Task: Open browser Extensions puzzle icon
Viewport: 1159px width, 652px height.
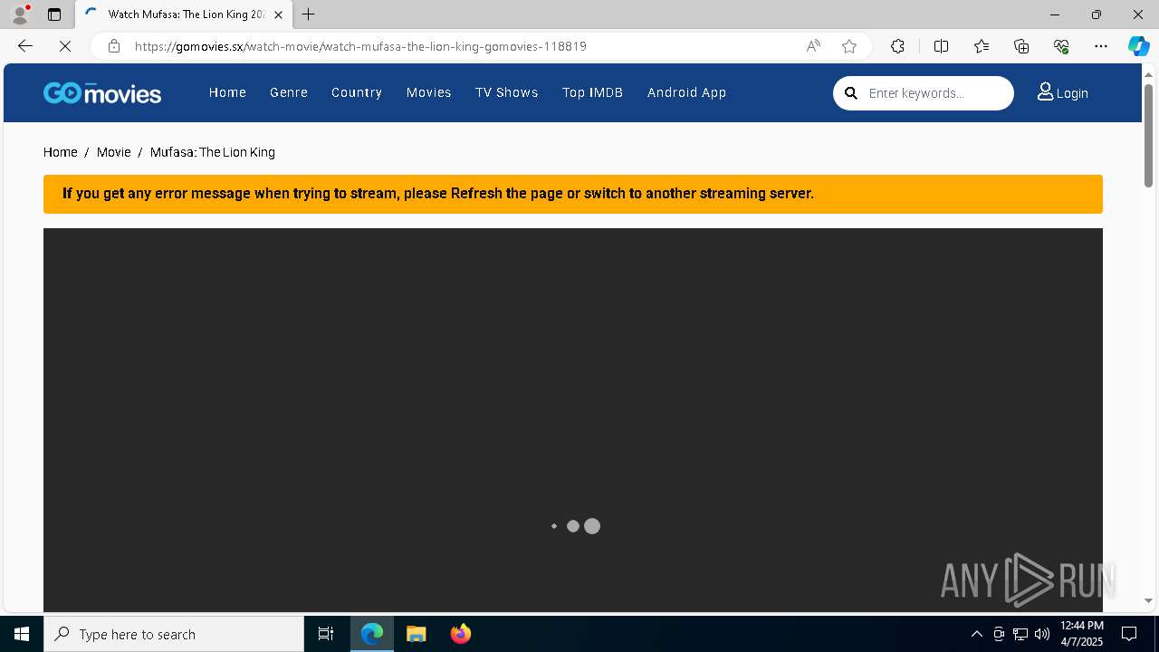Action: (x=897, y=46)
